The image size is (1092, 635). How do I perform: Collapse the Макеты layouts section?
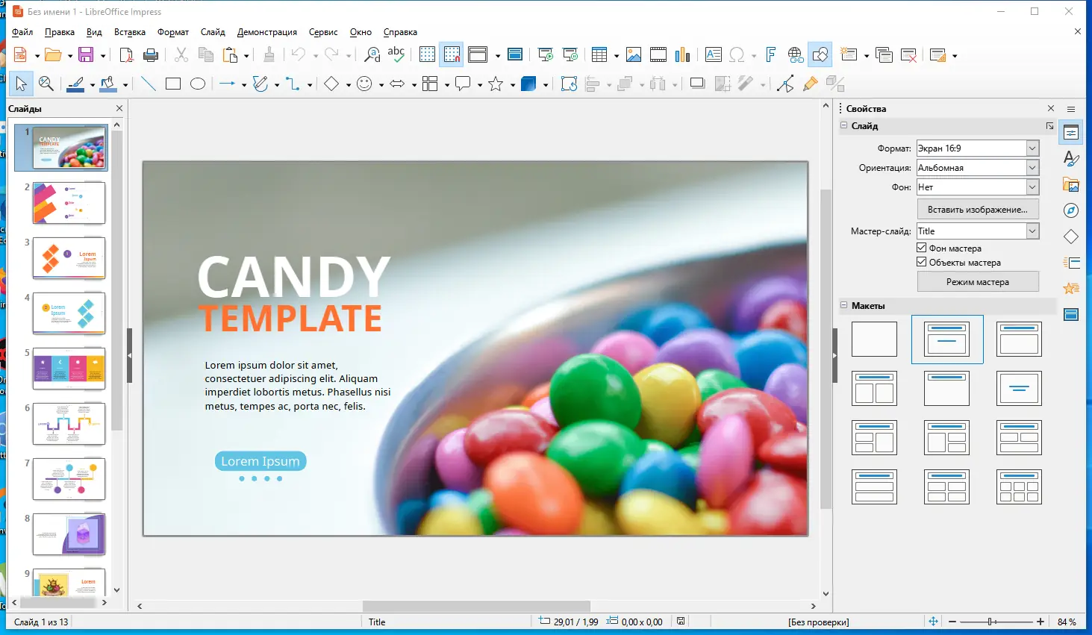click(x=844, y=305)
